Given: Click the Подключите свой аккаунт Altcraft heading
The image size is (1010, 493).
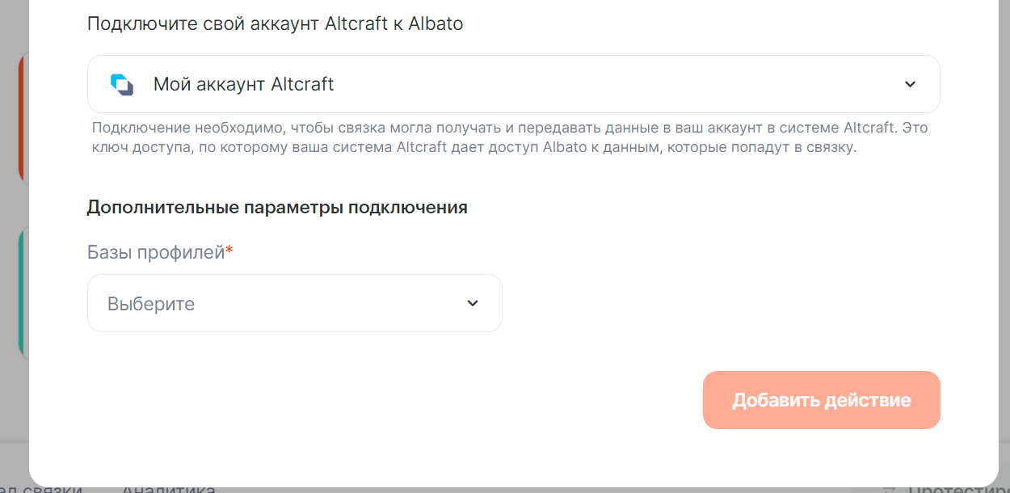Looking at the screenshot, I should 275,23.
